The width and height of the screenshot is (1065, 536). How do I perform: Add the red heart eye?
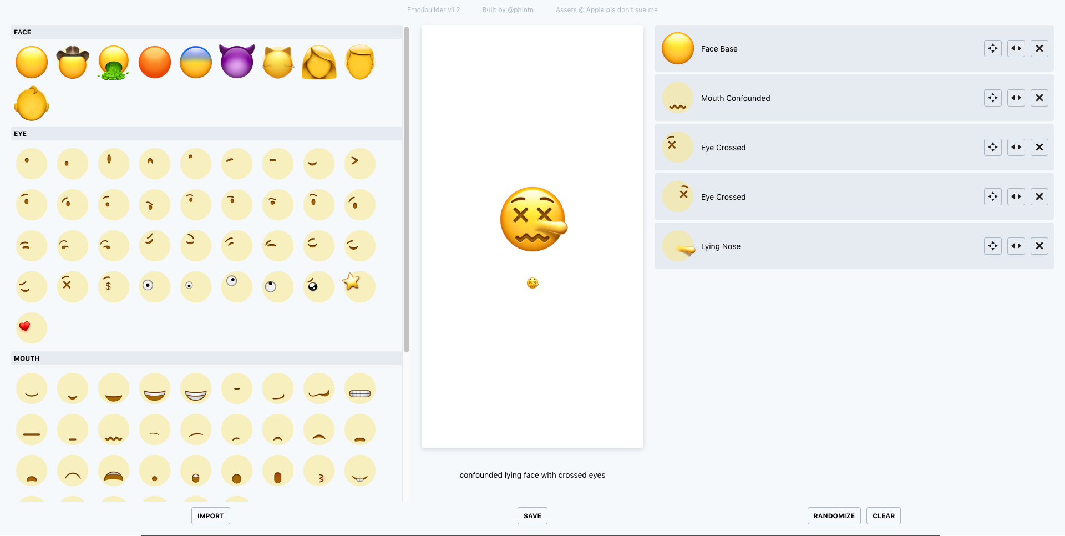[x=32, y=328]
